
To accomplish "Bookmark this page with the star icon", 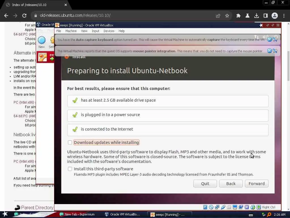I will coord(227,16).
